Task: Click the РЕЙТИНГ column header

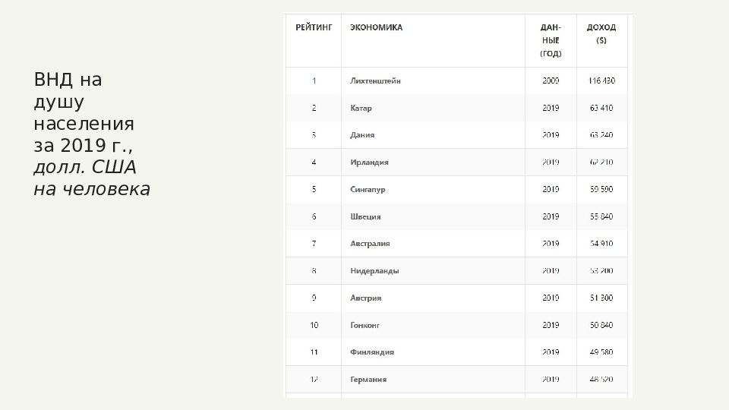Action: point(314,27)
